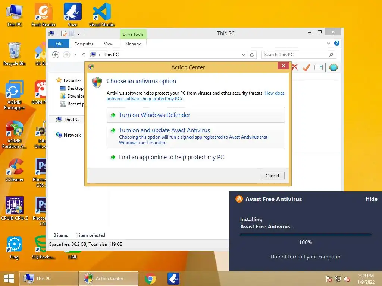
Task: Launch Visual Studio Code desktop icon
Action: (101, 15)
